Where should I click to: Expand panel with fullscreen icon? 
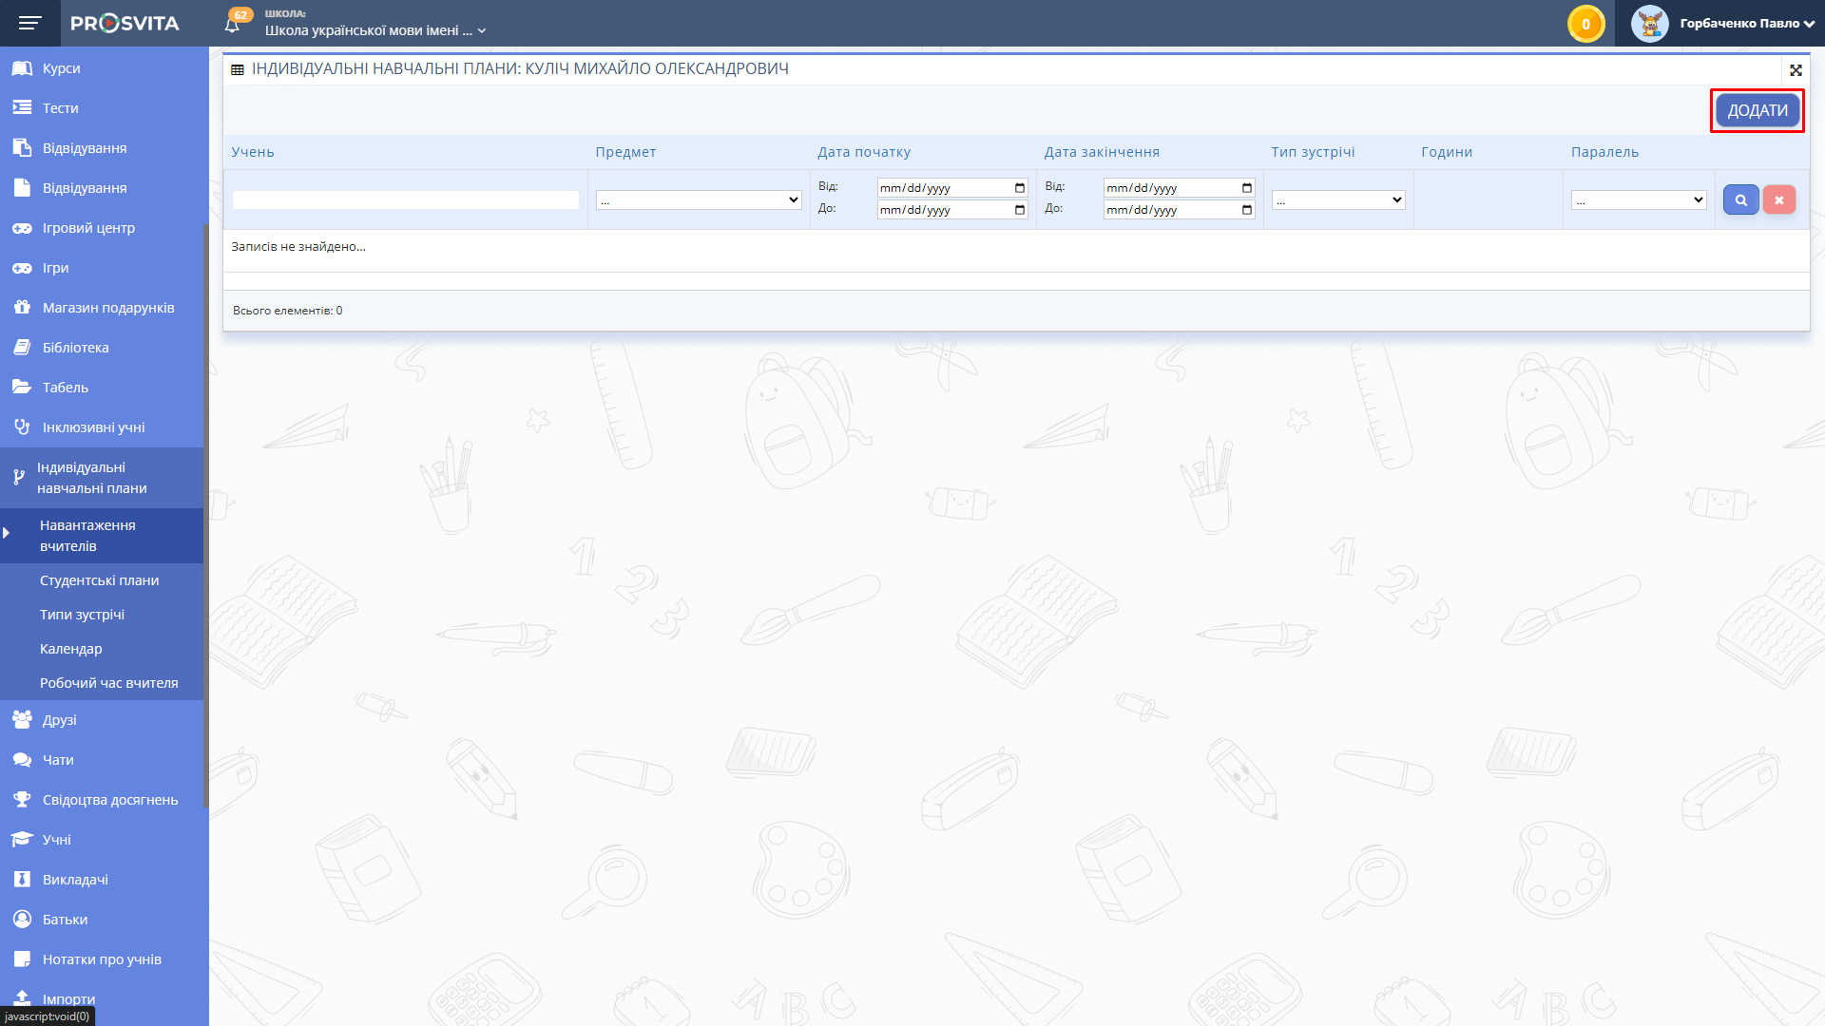[x=1796, y=70]
